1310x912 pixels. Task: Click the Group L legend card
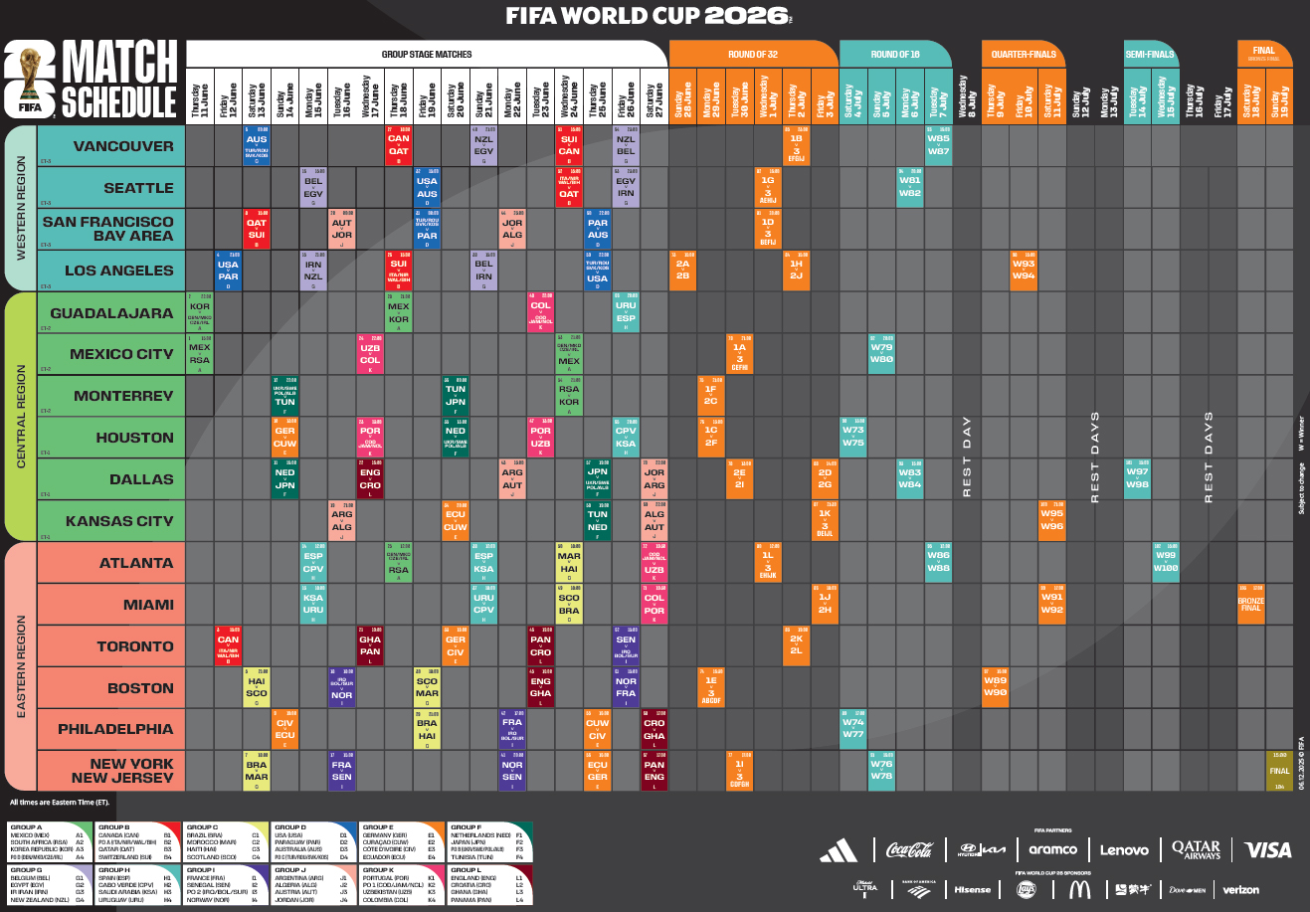[x=487, y=884]
